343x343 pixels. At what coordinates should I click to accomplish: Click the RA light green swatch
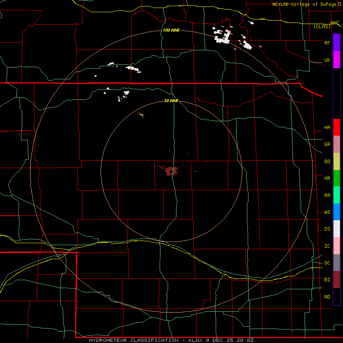pos(337,195)
